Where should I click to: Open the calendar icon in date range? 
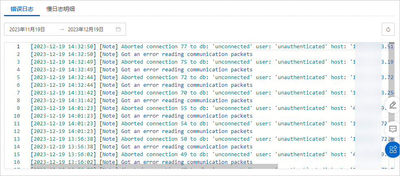118,29
